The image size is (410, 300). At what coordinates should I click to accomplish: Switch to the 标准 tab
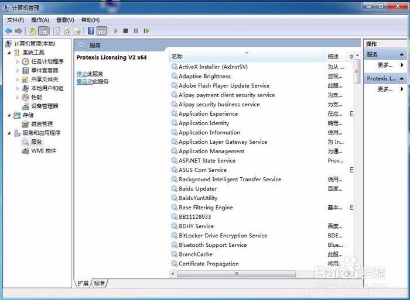tap(99, 283)
